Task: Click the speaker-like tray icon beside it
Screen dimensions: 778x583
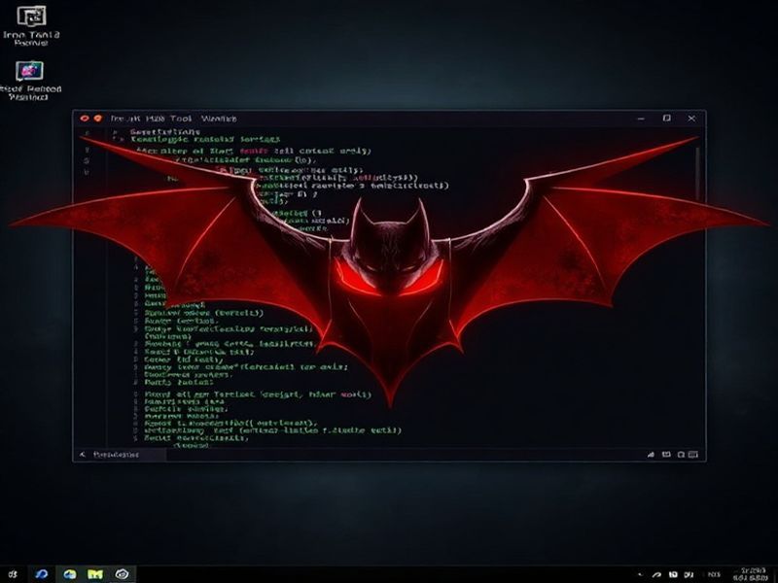Action: tap(690, 574)
